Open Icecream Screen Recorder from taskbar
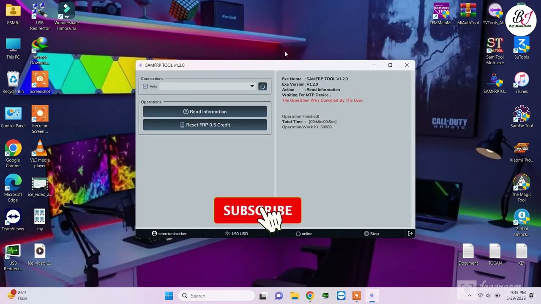The height and width of the screenshot is (304, 541). pyautogui.click(x=357, y=296)
